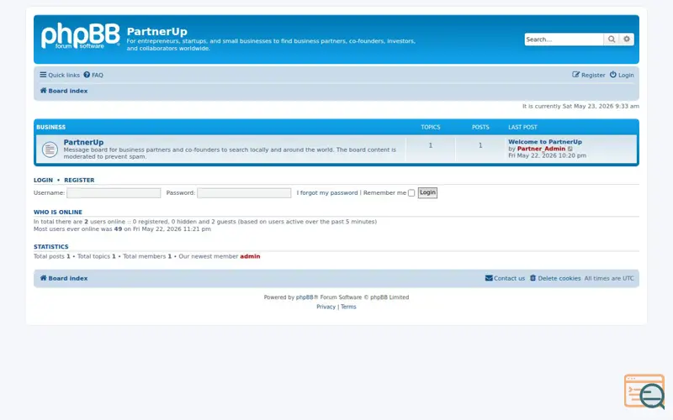Screen dimensions: 673x420
Task: Open the LOGIN heading link
Action: click(x=44, y=180)
